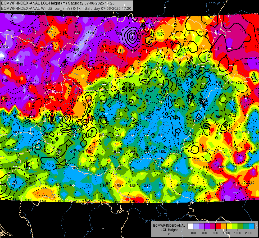Click the wind shear value 2.89
Image resolution: width=259 pixels, height=238 pixels.
click(147, 185)
